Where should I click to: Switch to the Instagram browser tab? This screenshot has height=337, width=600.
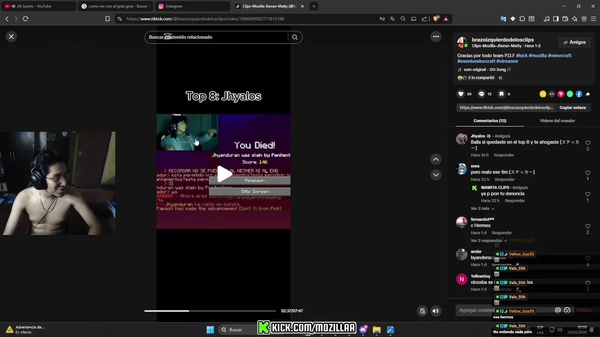point(193,6)
